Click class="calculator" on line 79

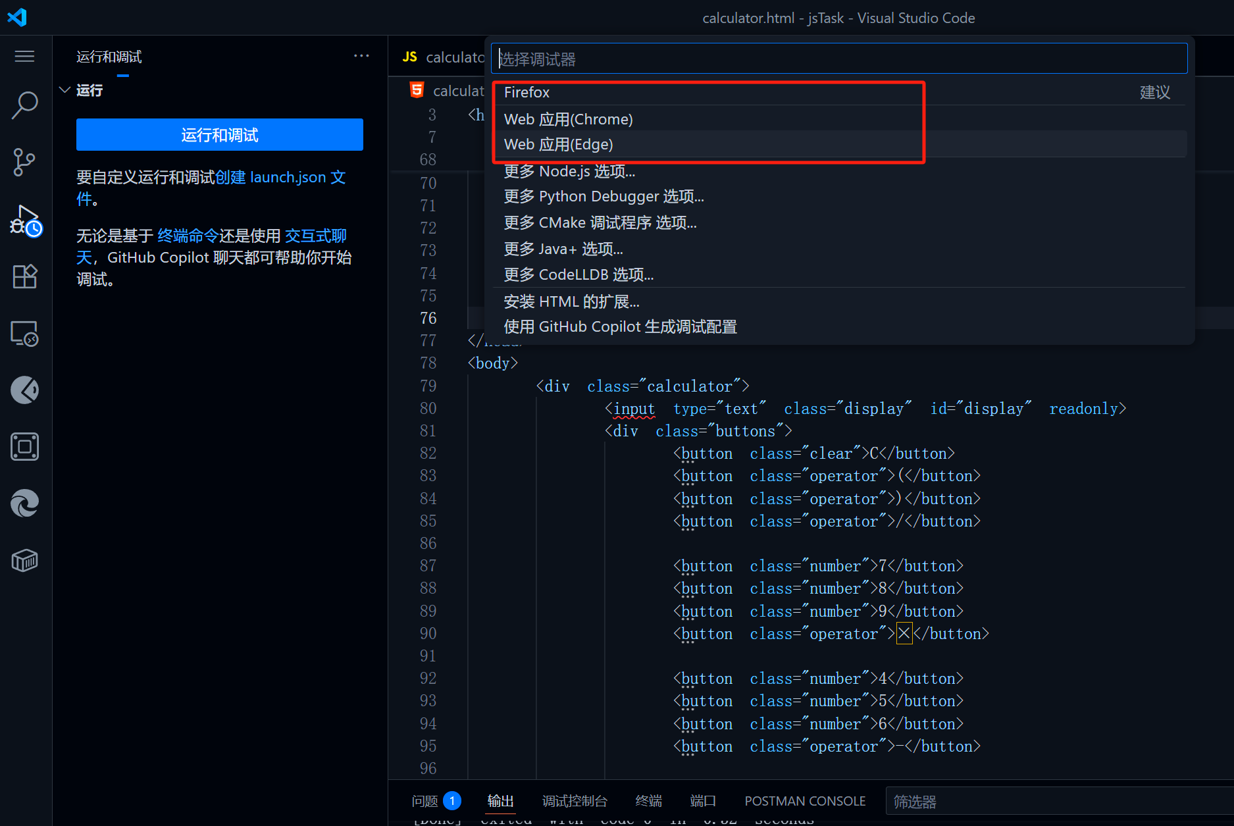tap(664, 386)
